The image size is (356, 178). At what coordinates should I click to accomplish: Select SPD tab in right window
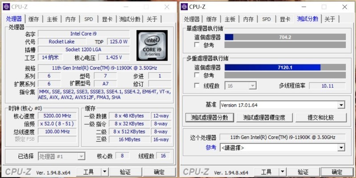(x=266, y=19)
